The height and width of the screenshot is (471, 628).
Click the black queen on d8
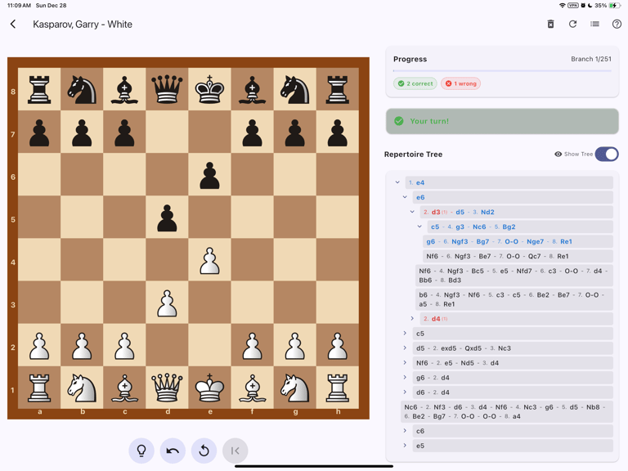pyautogui.click(x=167, y=89)
